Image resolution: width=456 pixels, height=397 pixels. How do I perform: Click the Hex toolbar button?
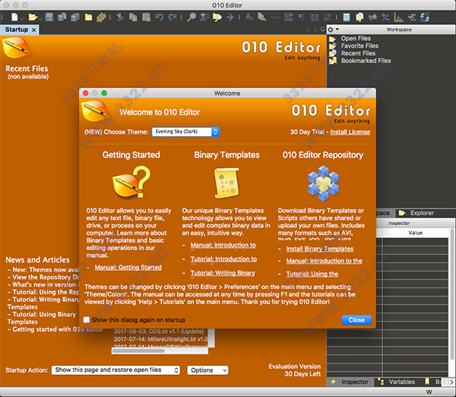click(276, 17)
